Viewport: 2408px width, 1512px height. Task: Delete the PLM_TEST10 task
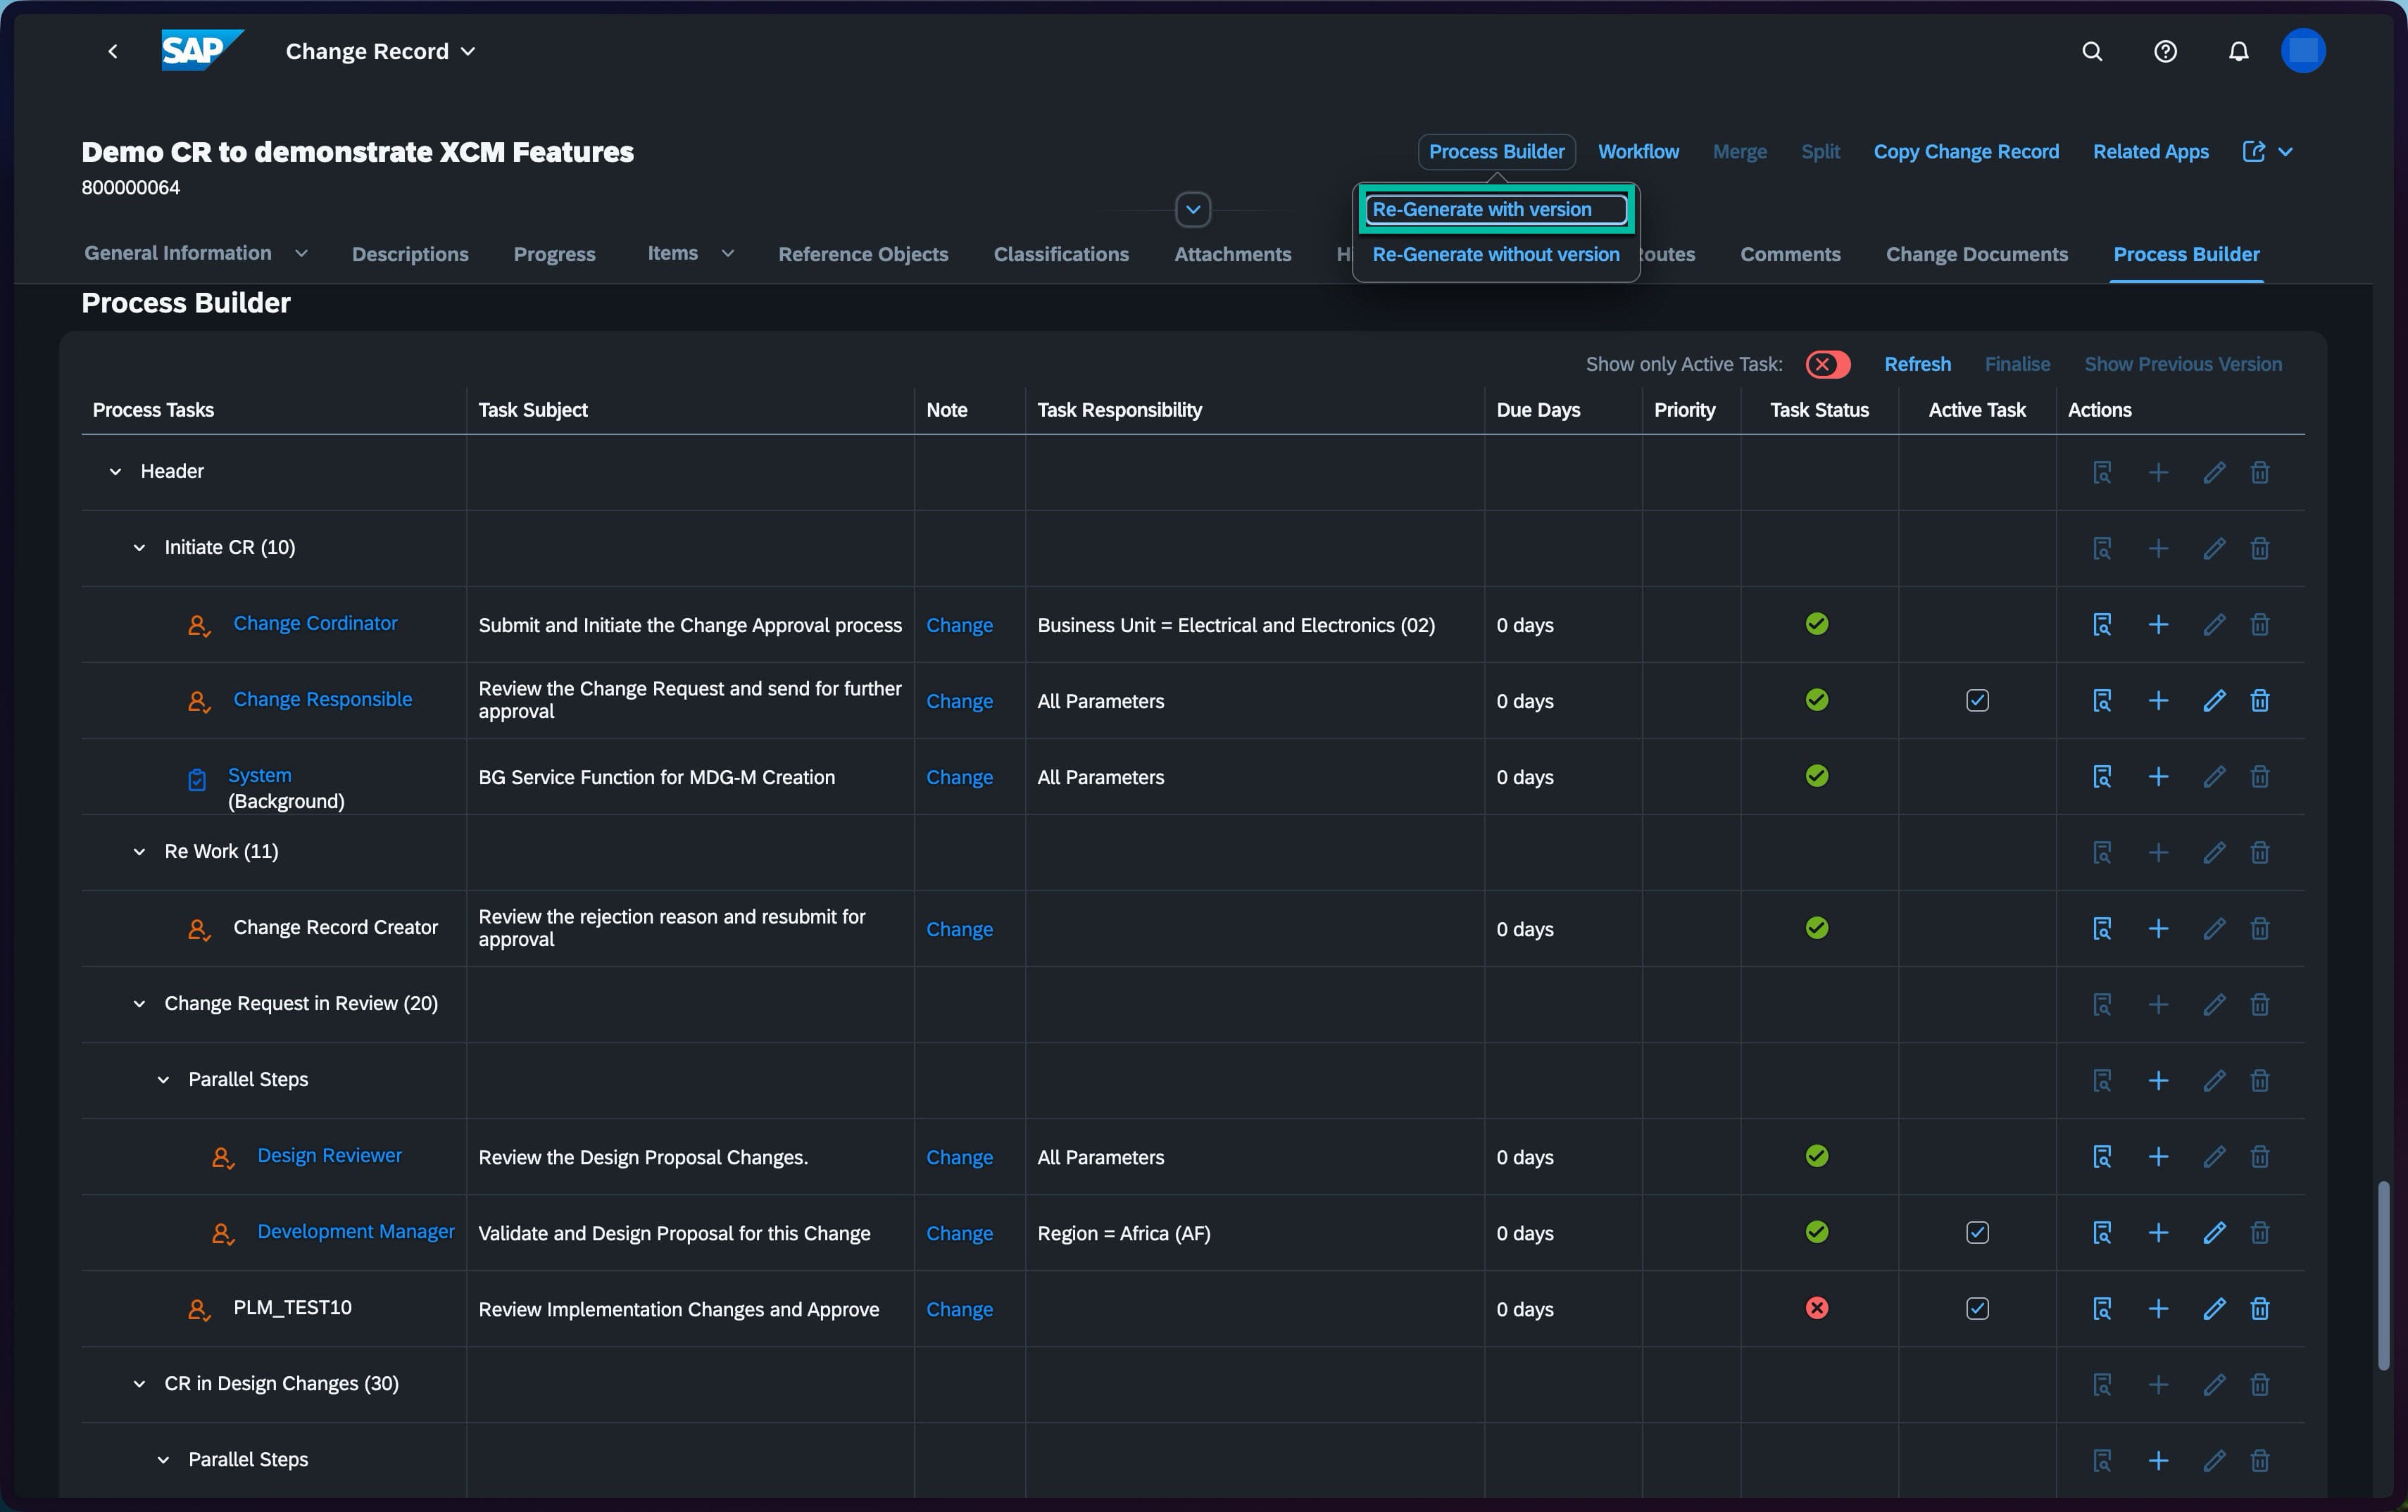pos(2260,1308)
